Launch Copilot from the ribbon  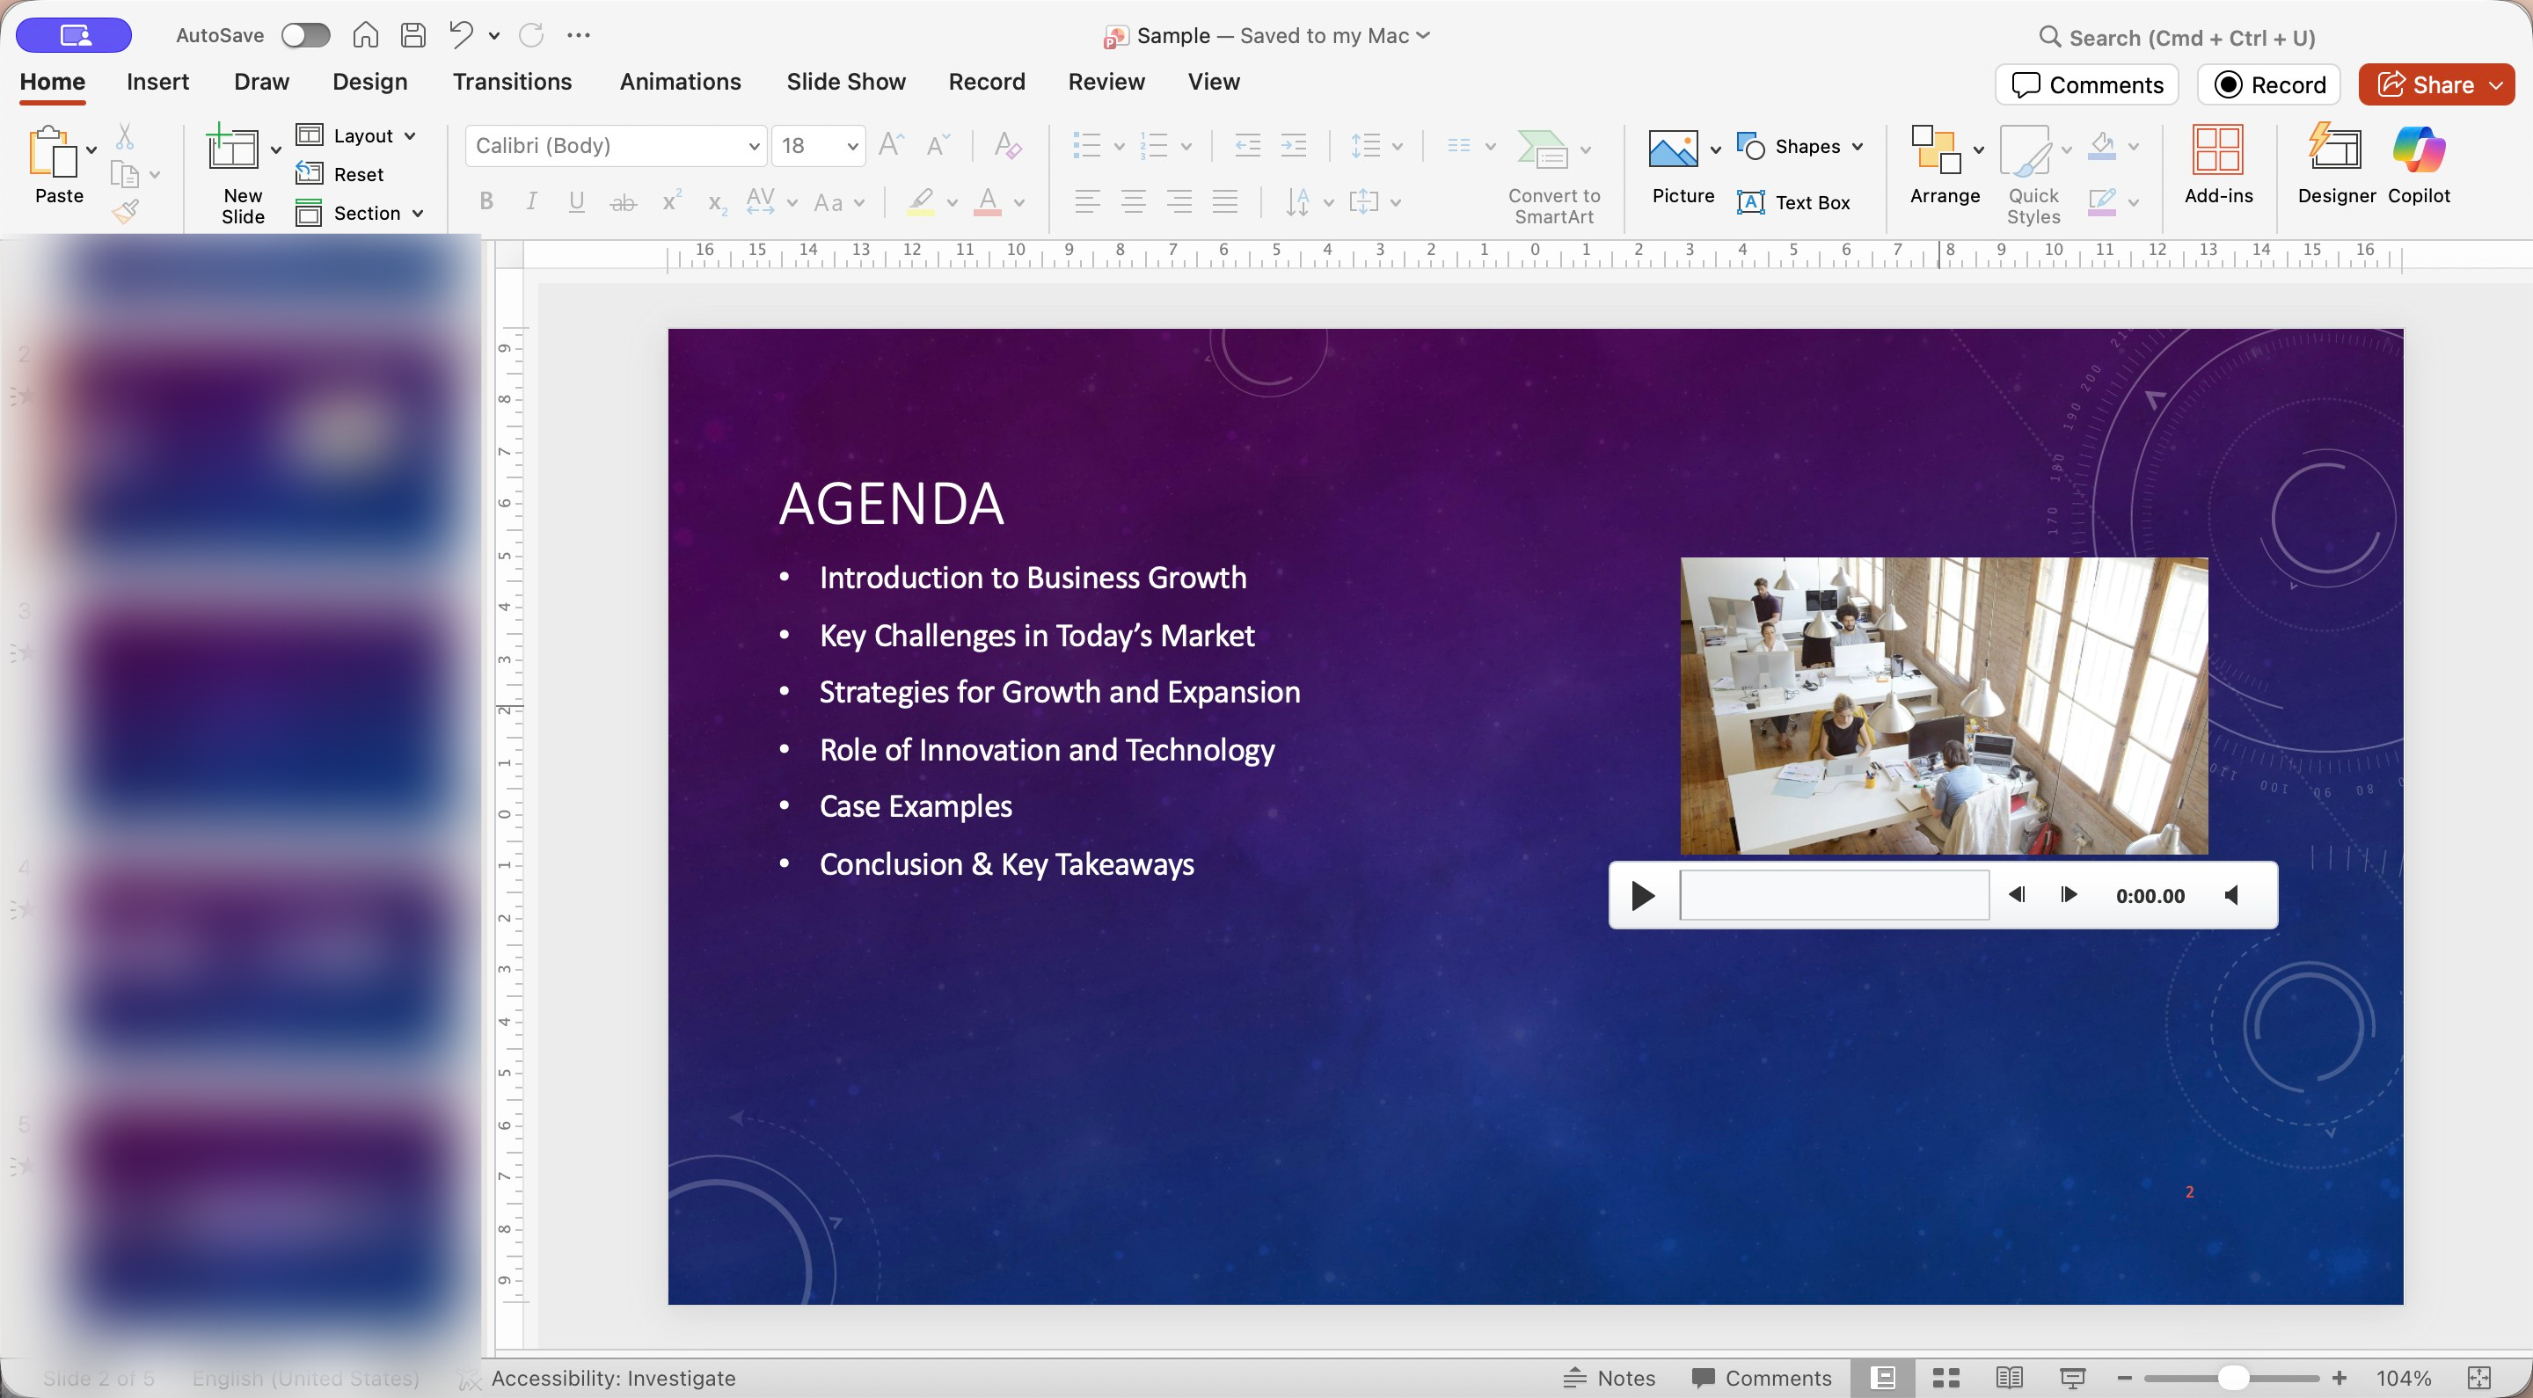point(2418,164)
